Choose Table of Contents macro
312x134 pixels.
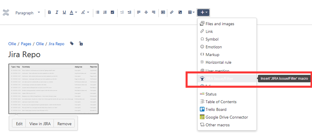point(227,102)
